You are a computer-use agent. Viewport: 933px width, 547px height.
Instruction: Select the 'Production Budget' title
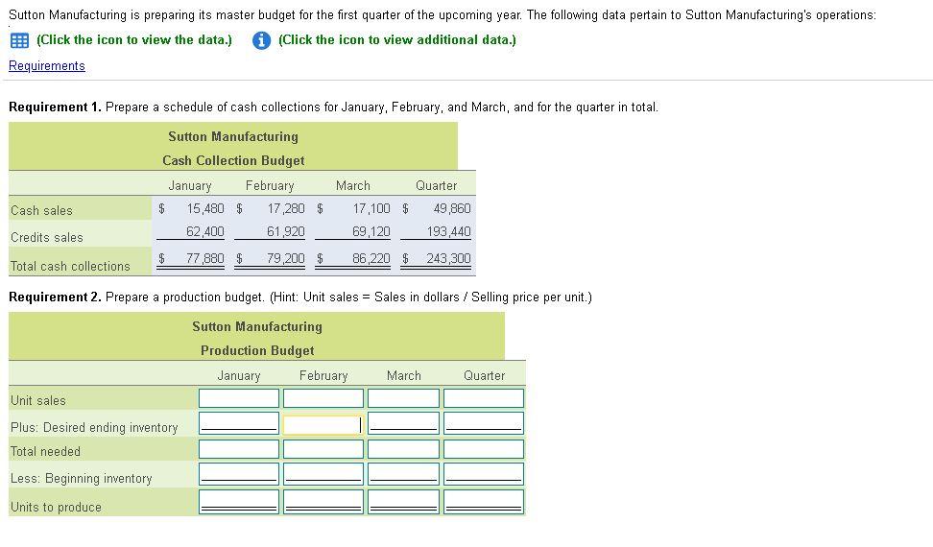257,351
